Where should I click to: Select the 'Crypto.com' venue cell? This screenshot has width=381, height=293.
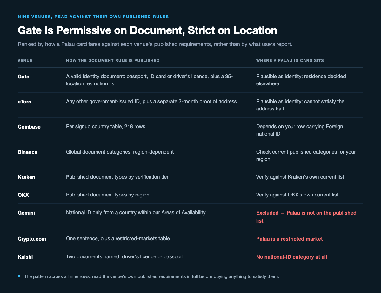click(x=32, y=239)
